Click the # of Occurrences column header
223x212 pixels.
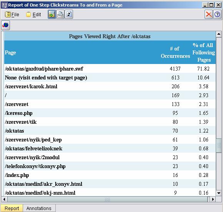175,52
